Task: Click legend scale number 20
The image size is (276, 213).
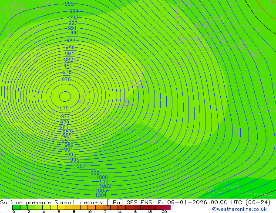Action: (x=164, y=212)
